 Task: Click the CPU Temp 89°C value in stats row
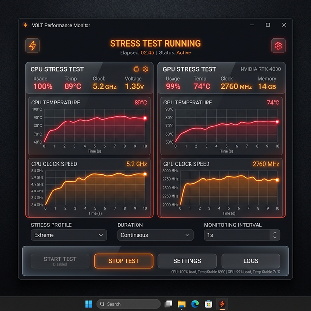[72, 86]
